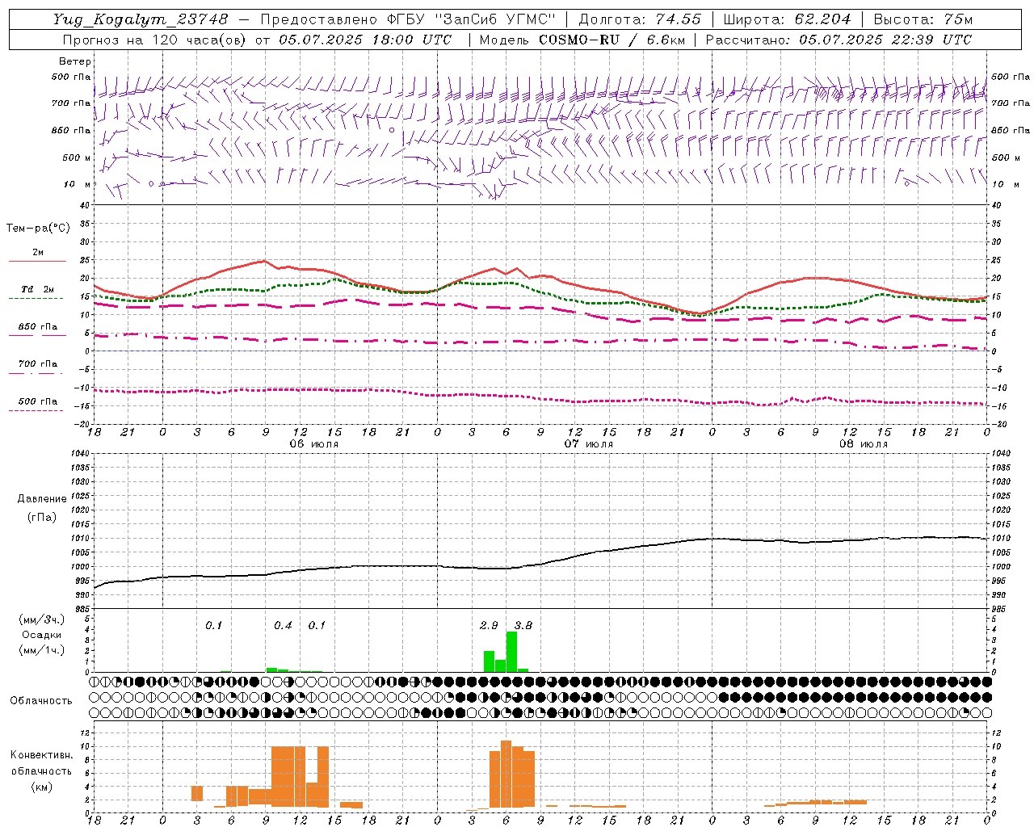Click the Тем-ра(°C) panel label

pos(38,229)
